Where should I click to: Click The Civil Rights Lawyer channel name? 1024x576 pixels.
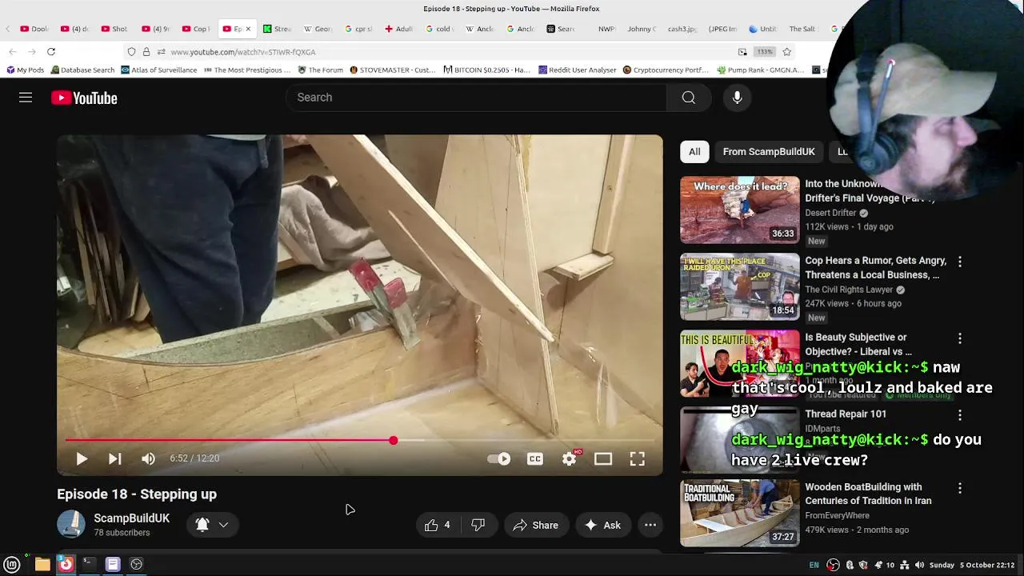coord(848,290)
